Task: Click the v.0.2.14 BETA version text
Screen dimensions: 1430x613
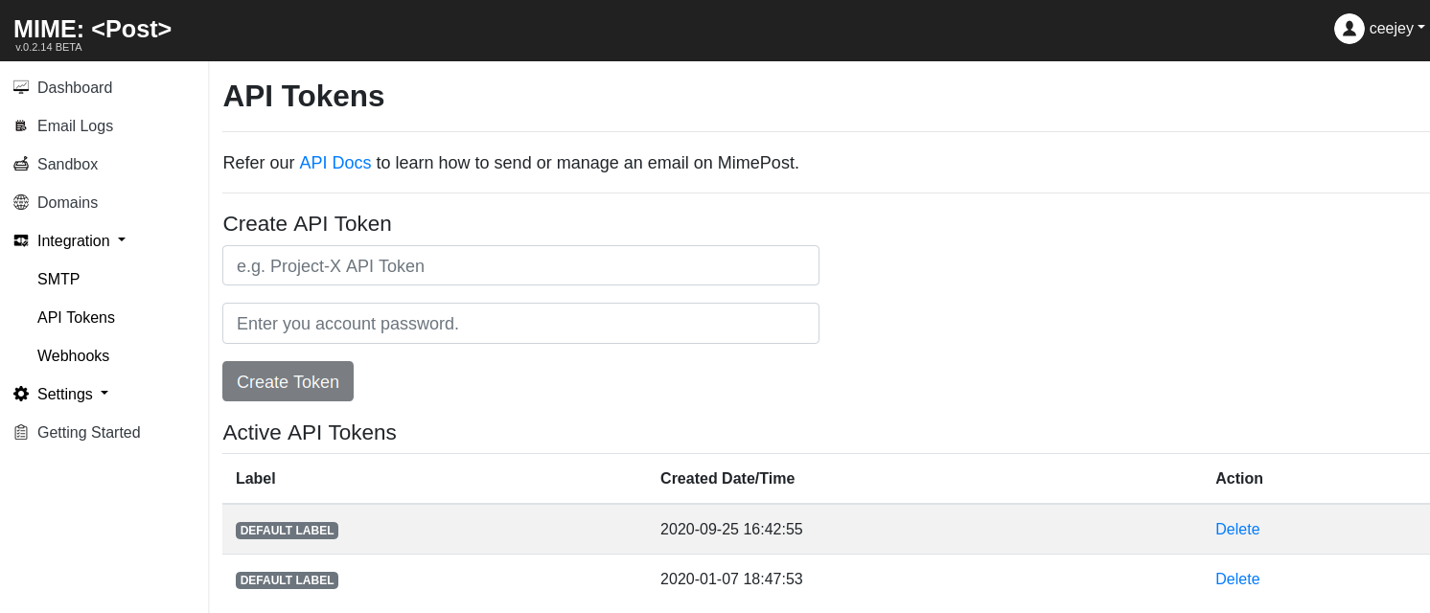Action: click(49, 47)
